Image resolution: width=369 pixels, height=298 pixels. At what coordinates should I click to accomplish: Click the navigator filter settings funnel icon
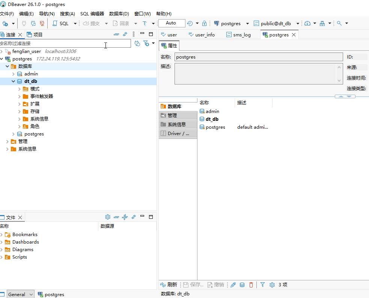[146, 44]
